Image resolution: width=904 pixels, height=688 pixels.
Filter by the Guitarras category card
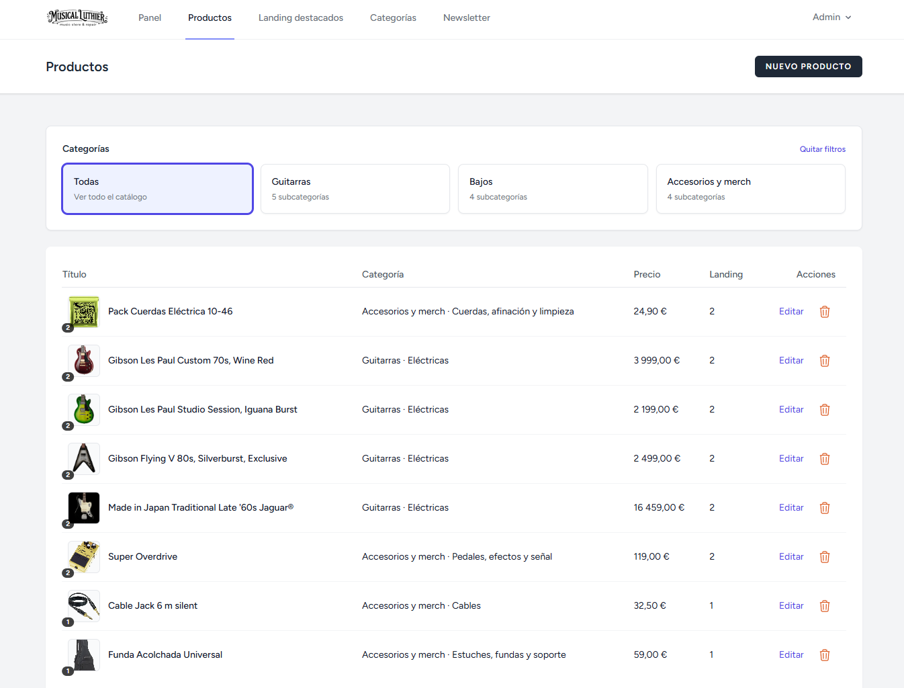pyautogui.click(x=355, y=189)
